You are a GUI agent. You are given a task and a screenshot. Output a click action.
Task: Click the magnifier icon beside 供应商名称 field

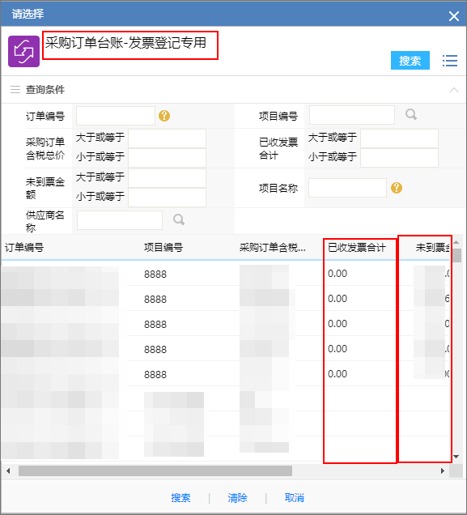pyautogui.click(x=179, y=219)
